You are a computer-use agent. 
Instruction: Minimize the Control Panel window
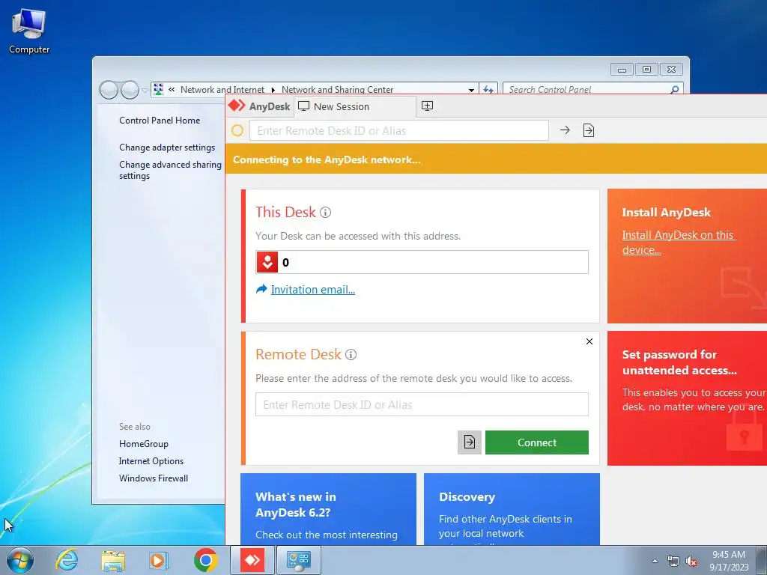pos(622,70)
